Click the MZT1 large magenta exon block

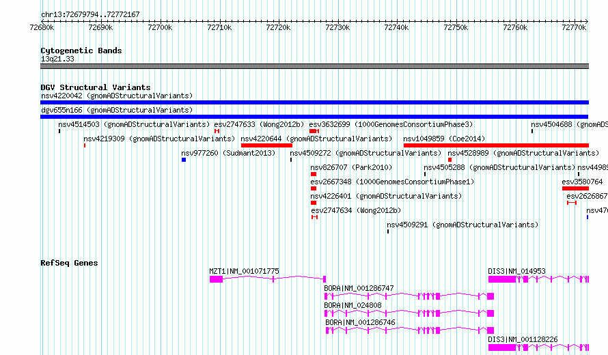point(217,279)
